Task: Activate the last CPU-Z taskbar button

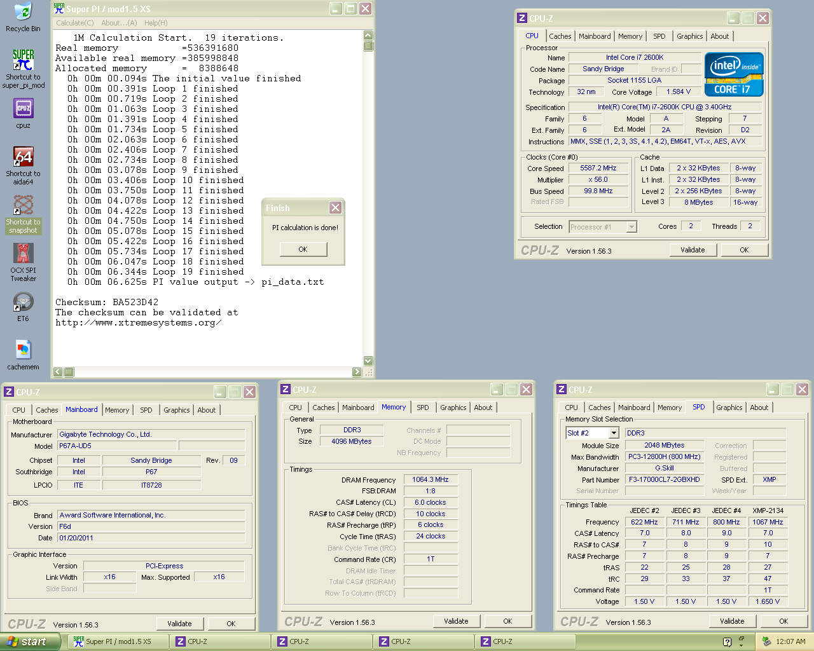Action: coord(525,642)
